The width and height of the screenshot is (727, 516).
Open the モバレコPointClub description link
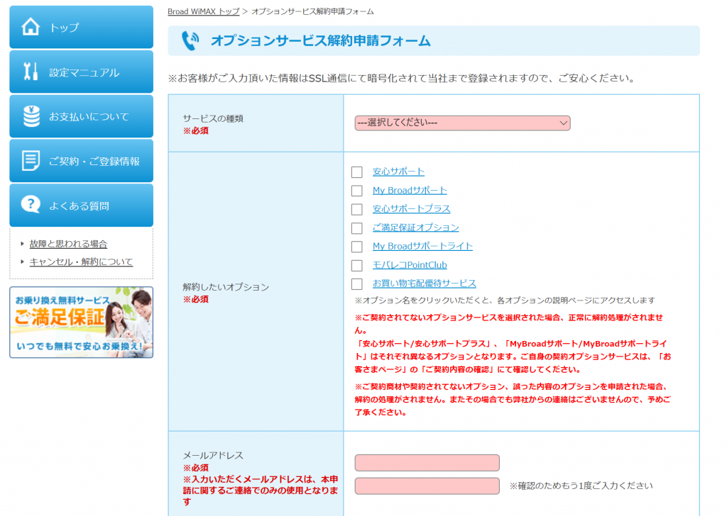coord(410,264)
